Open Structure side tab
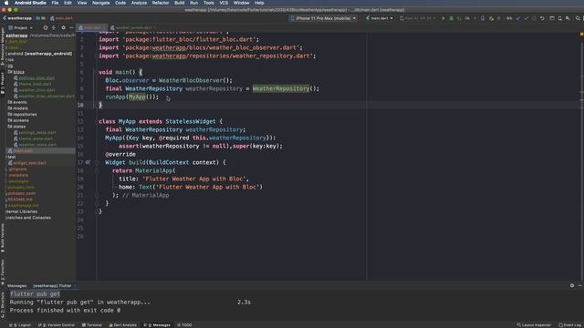 pos(3,304)
